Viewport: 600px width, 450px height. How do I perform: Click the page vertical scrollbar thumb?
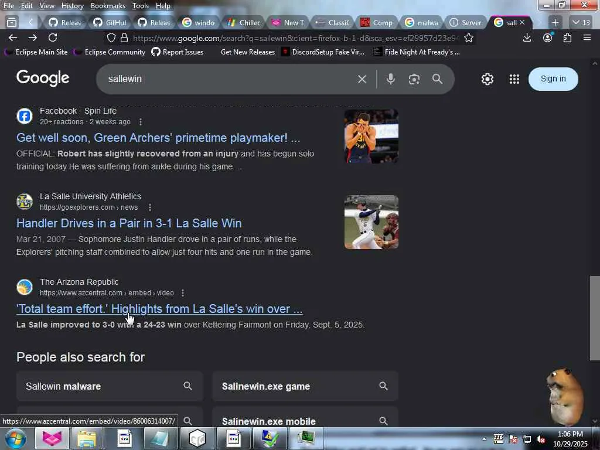click(594, 318)
